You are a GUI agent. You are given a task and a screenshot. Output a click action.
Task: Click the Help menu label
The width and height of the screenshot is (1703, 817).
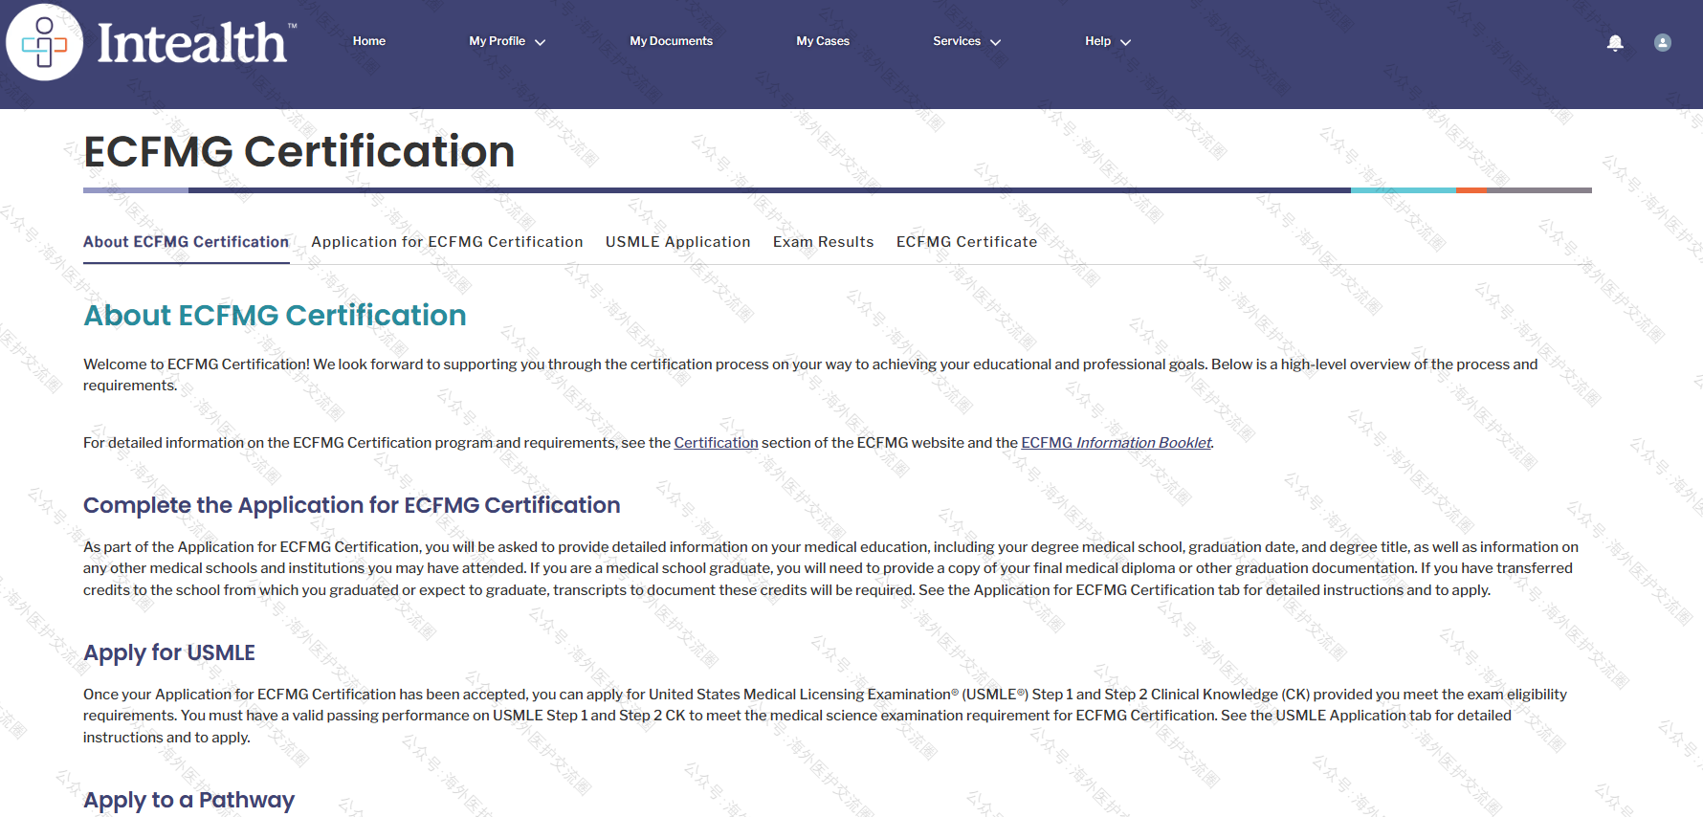pyautogui.click(x=1097, y=41)
